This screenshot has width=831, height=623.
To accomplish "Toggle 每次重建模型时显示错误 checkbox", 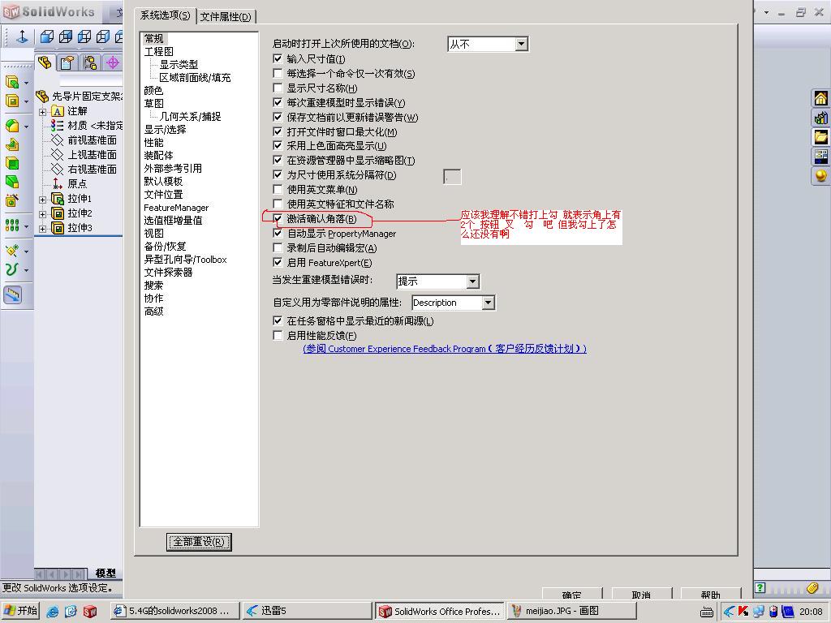I will click(278, 102).
